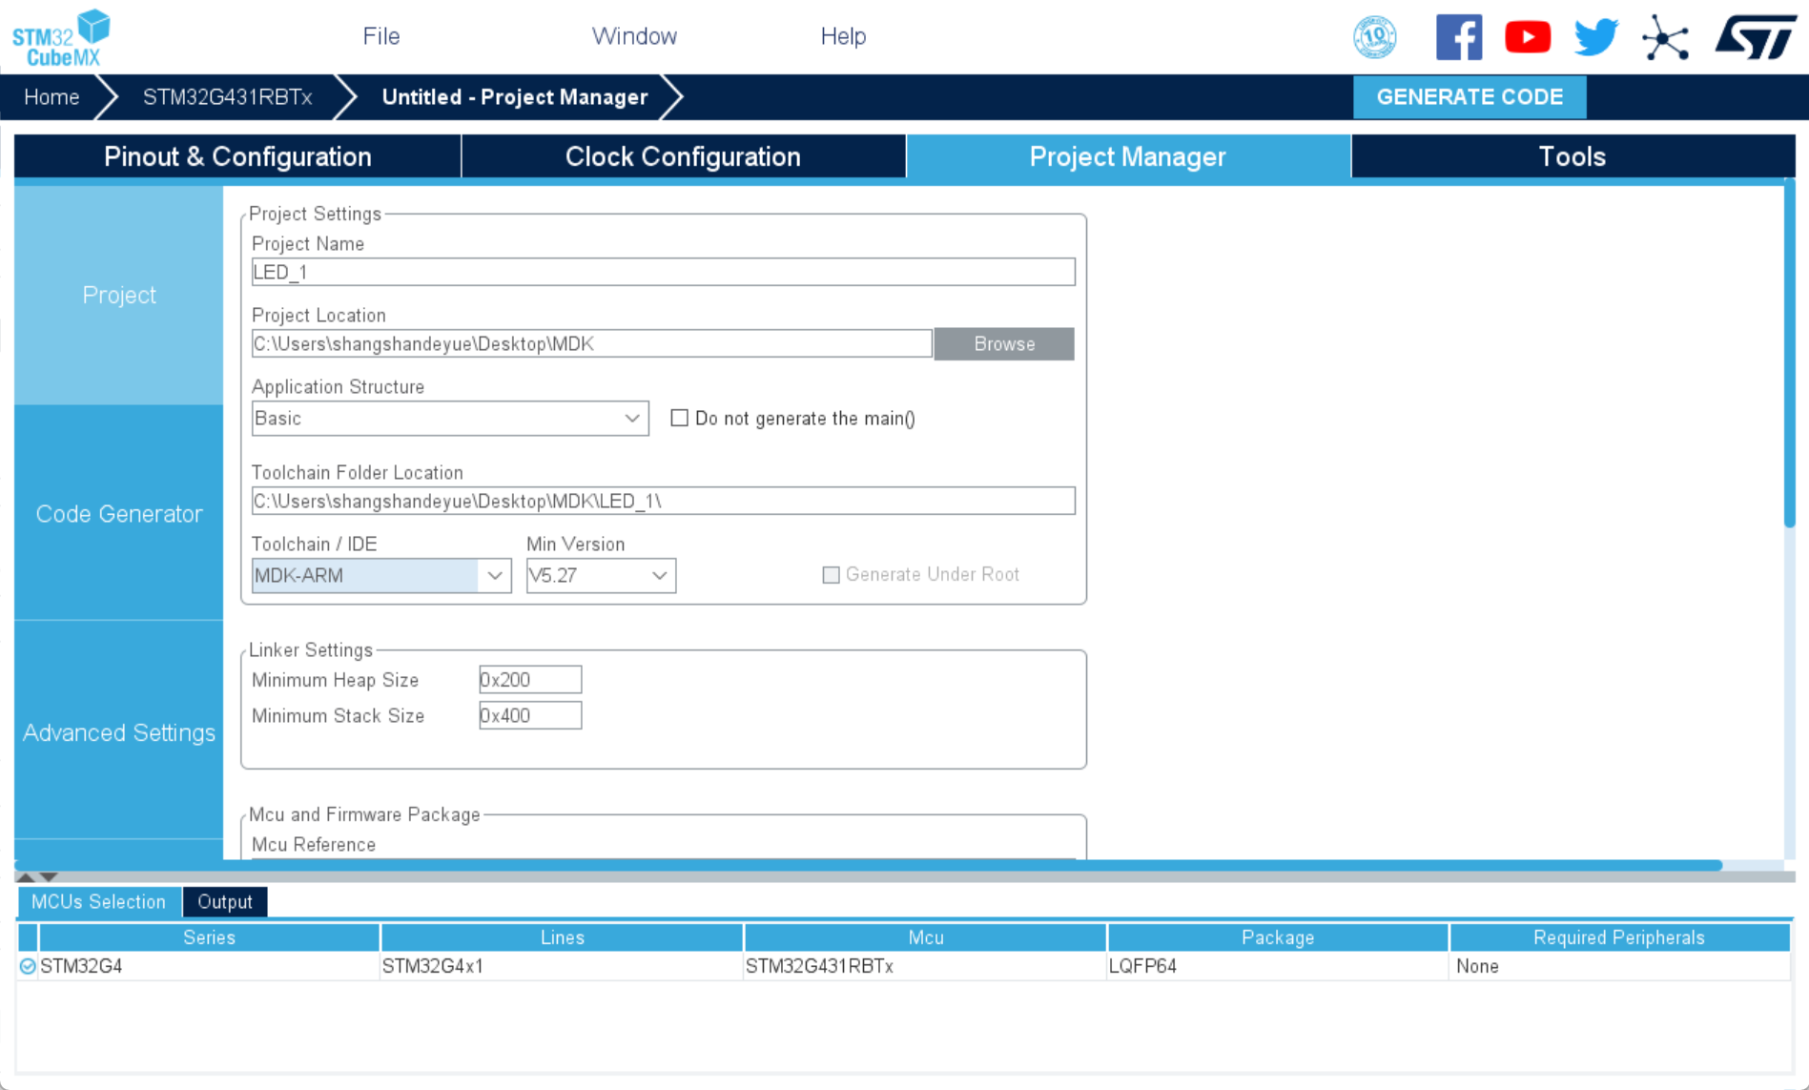Click the horizontal scrollbar of settings panel
This screenshot has width=1809, height=1090.
point(869,866)
